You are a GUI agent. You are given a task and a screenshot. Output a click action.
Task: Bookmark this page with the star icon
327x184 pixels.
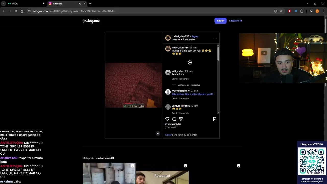pos(281,11)
